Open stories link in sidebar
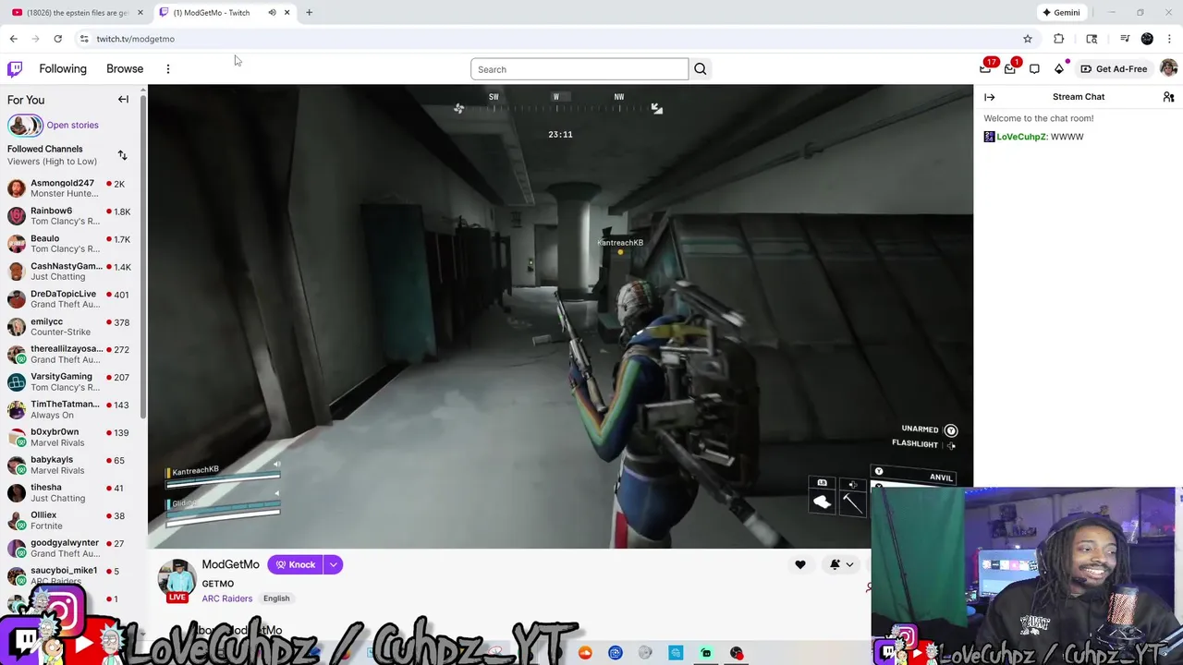 (x=72, y=126)
